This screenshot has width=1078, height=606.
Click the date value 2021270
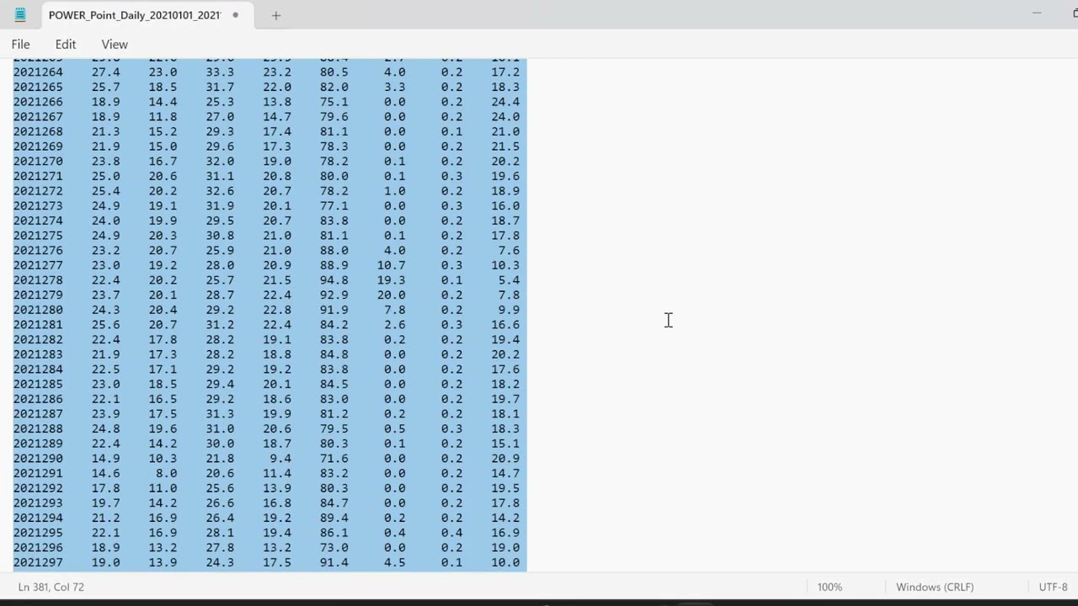point(38,162)
